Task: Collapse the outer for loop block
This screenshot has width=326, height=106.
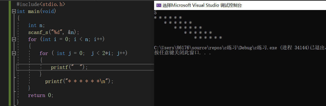Action: coord(14,39)
